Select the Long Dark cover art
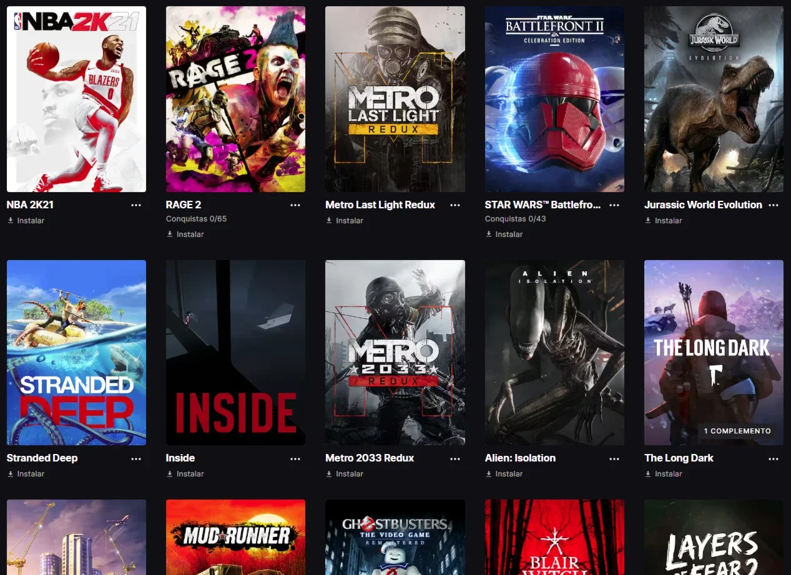This screenshot has width=791, height=575. (714, 352)
